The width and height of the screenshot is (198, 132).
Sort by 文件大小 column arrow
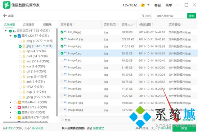[x=135, y=24]
